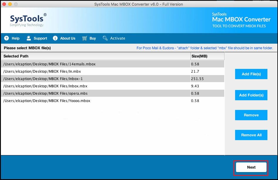Select the Yoooo.mbox file path row

coord(113,101)
